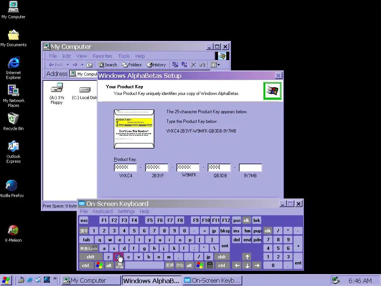
Task: Toggle the nlk num lock key
Action: tap(268, 231)
